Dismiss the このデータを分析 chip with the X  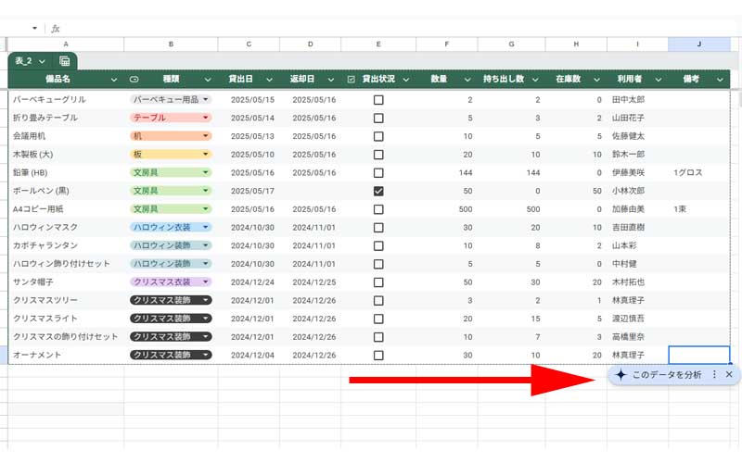[x=729, y=375]
